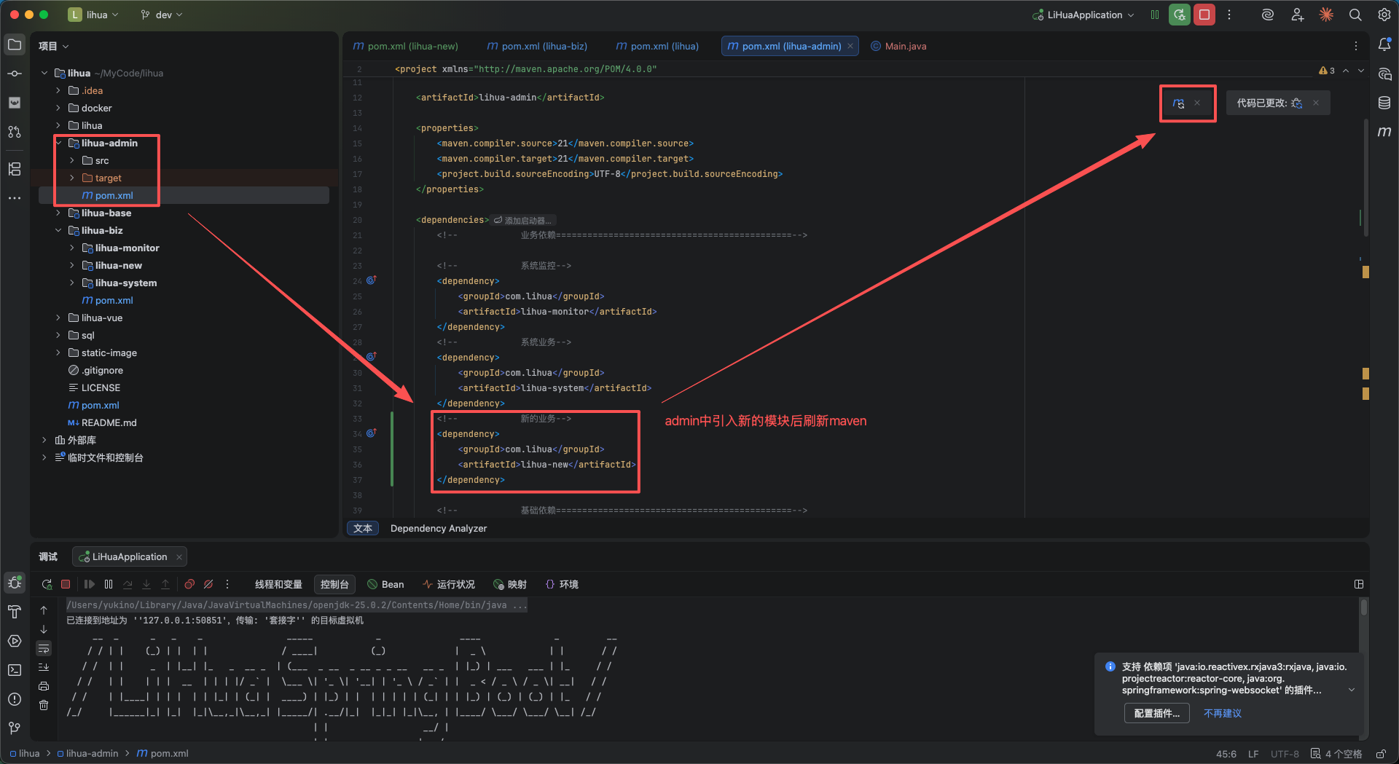Viewport: 1399px width, 764px height.
Task: Clear console output with the trash icon
Action: point(44,705)
